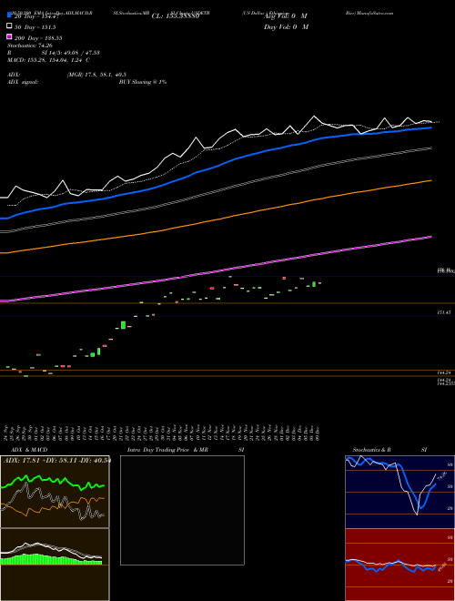The image size is (455, 601).
Task: Click the 'SI 14/3: 49.08 / 47.53' value
Action: (70, 53)
